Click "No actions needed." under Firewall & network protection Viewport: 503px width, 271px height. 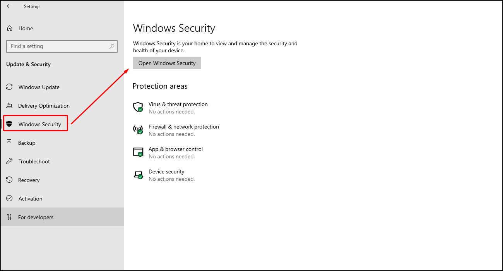click(172, 134)
